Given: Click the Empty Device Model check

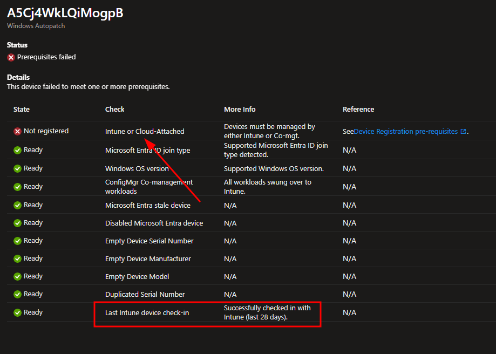Looking at the screenshot, I should pyautogui.click(x=137, y=276).
